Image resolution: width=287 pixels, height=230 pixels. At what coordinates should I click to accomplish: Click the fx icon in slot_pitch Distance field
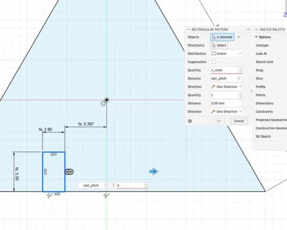click(239, 78)
